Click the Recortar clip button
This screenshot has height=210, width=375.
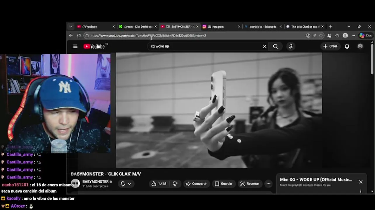click(x=250, y=184)
